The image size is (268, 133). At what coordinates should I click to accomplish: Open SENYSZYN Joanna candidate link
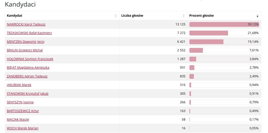tap(20, 102)
